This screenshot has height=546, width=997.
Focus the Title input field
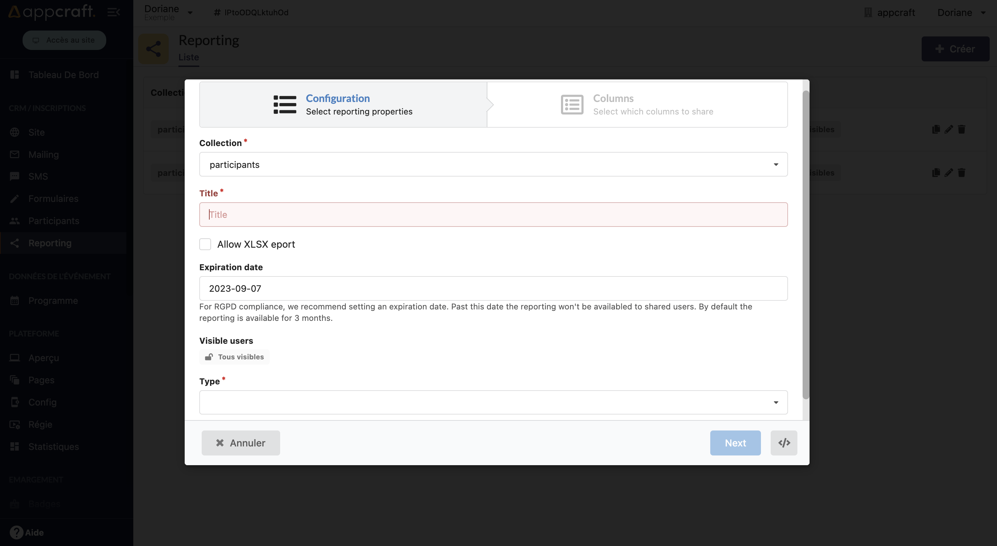[x=493, y=215]
